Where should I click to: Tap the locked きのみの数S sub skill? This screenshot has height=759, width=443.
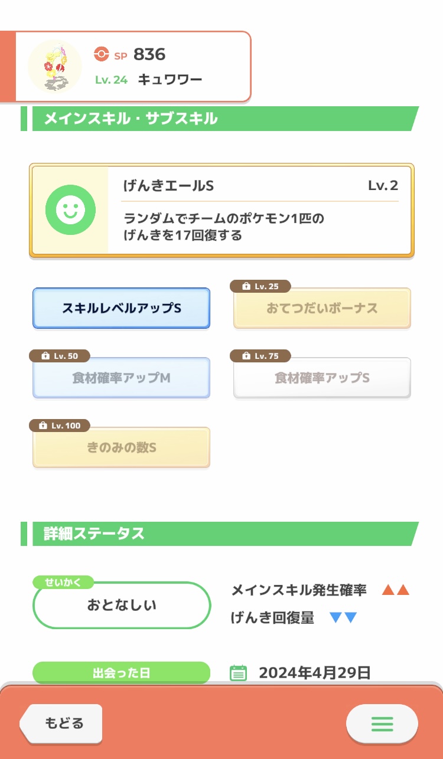point(121,448)
